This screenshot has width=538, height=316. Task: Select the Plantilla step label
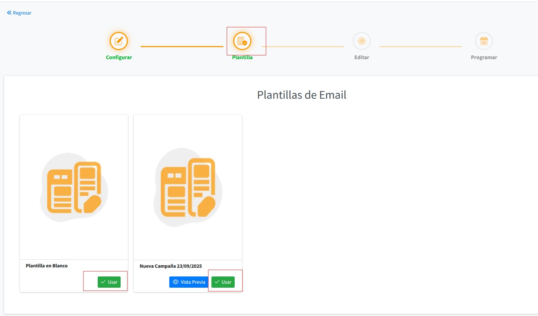pos(242,57)
